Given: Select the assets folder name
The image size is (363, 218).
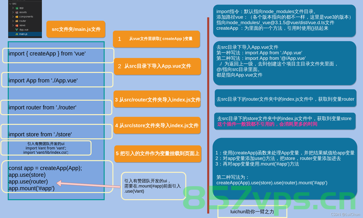Looking at the screenshot, I should click(23, 13).
